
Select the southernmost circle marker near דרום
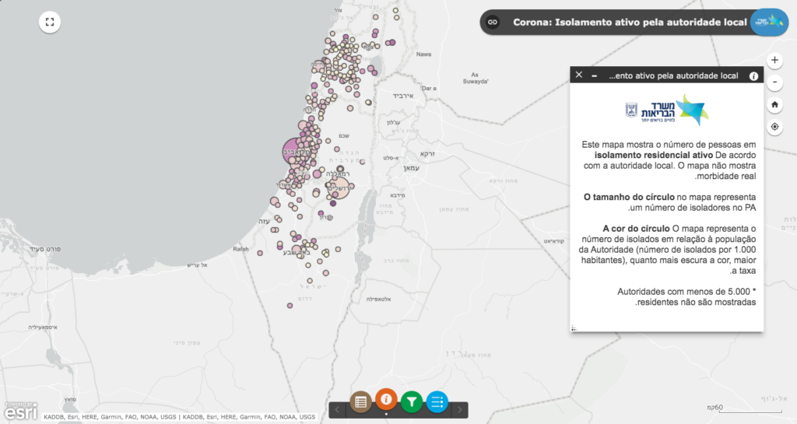point(290,306)
